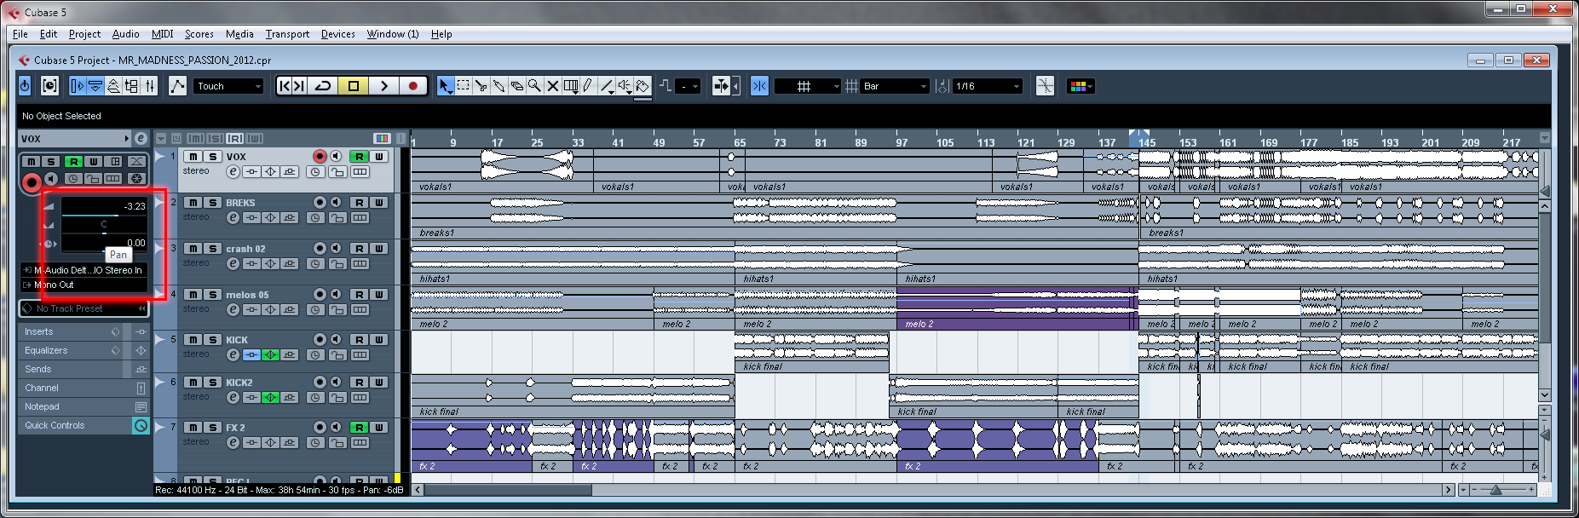Select the Time Warp tool
The height and width of the screenshot is (518, 1579).
(x=571, y=86)
